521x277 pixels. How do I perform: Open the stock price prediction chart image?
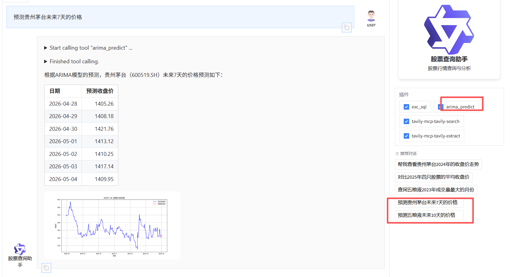point(112,225)
